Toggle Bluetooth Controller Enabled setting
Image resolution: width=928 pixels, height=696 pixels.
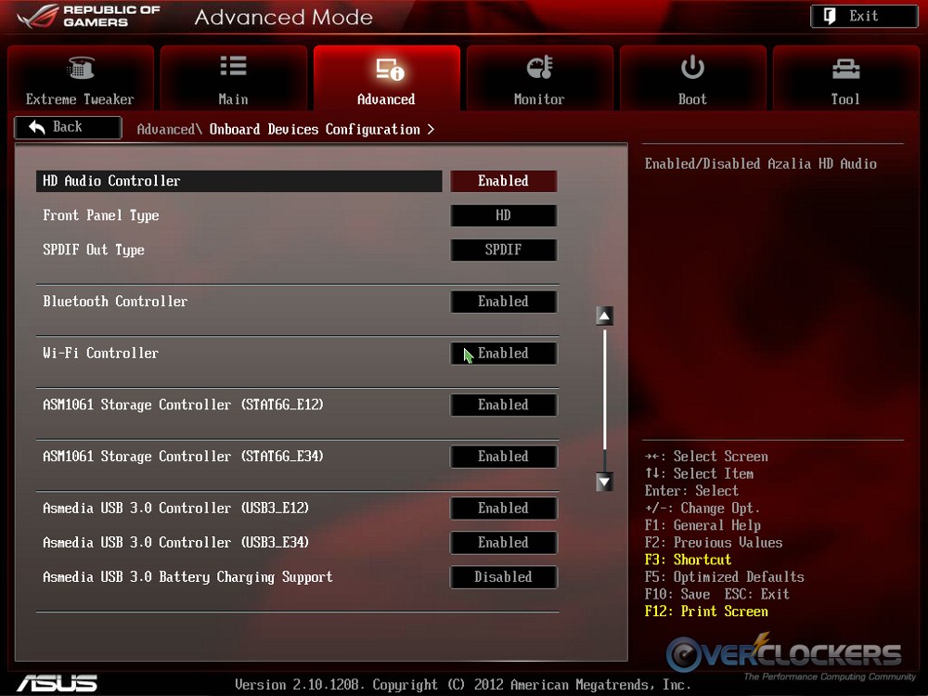tap(503, 302)
